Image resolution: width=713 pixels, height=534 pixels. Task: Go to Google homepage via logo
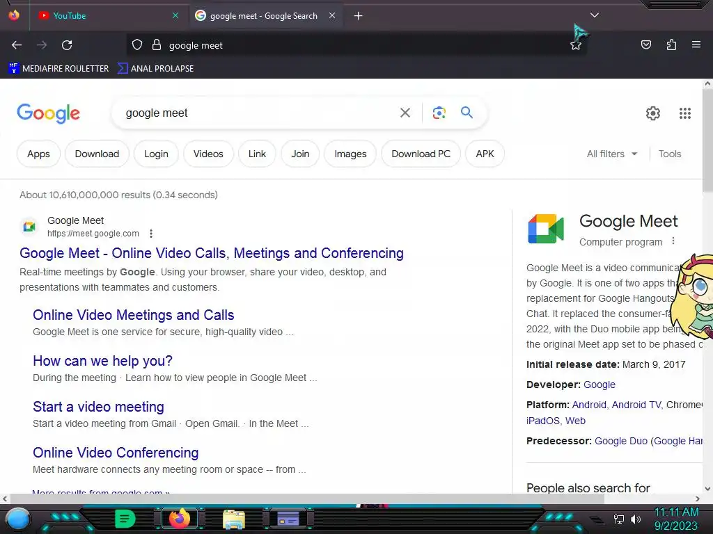click(48, 113)
